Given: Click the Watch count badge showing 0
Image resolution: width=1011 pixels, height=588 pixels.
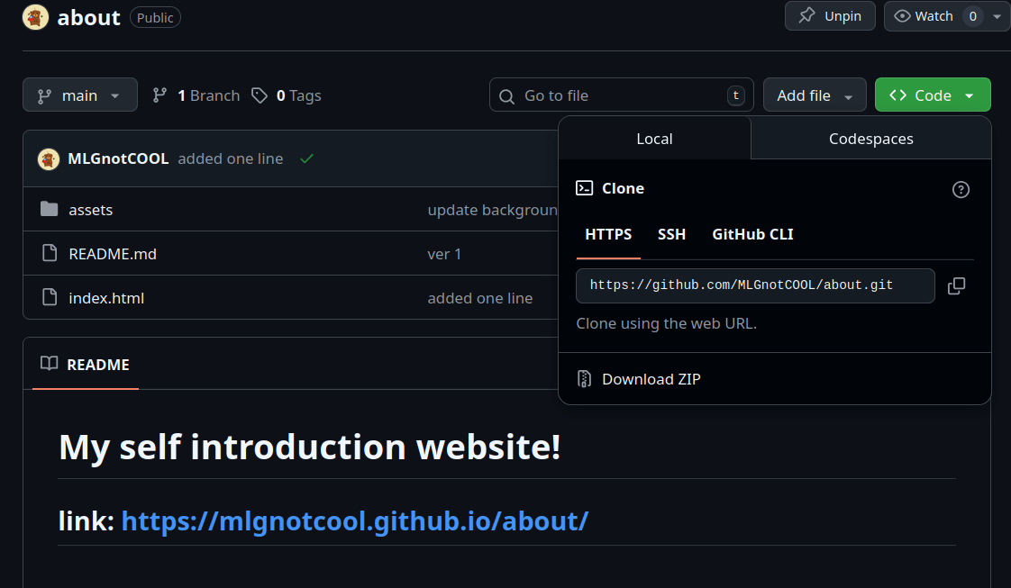Looking at the screenshot, I should (x=972, y=16).
